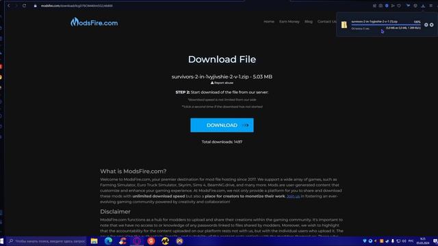Viewport: 438px width, 246px height.
Task: Open the zip file icon in downloads popup
Action: (x=344, y=25)
